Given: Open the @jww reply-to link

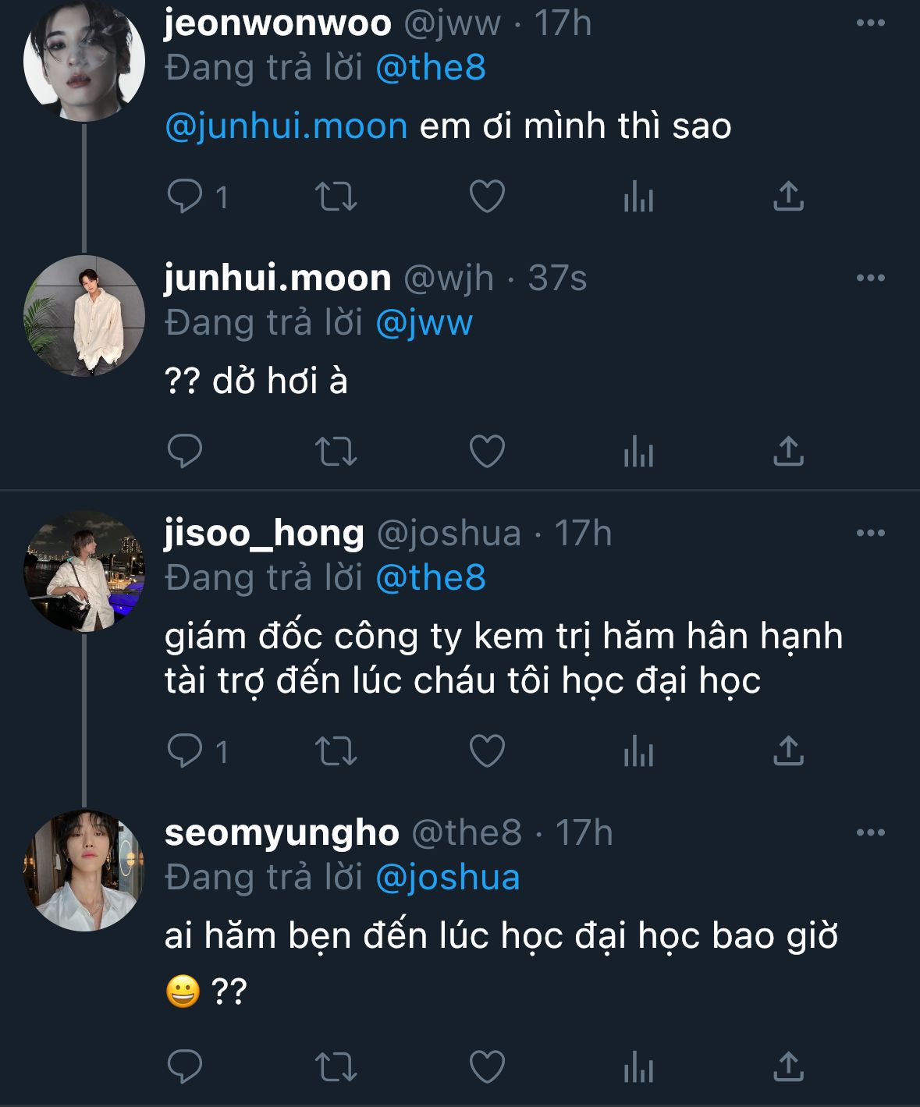Looking at the screenshot, I should (x=424, y=323).
